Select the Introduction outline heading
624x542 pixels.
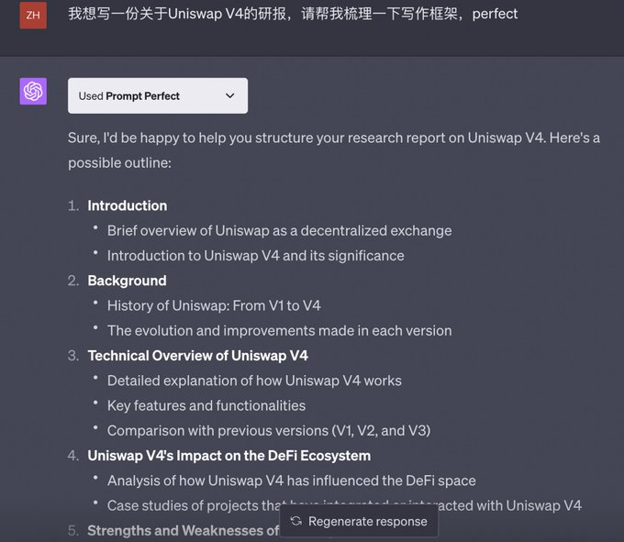[x=128, y=205]
